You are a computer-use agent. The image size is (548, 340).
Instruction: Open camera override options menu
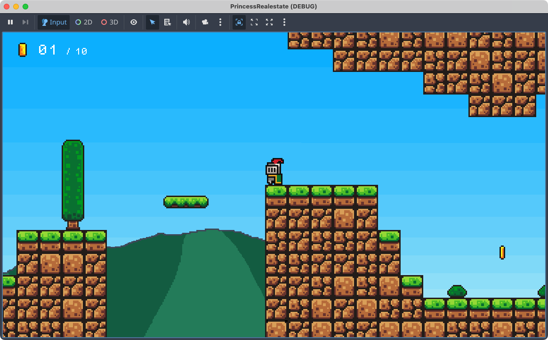pyautogui.click(x=220, y=22)
